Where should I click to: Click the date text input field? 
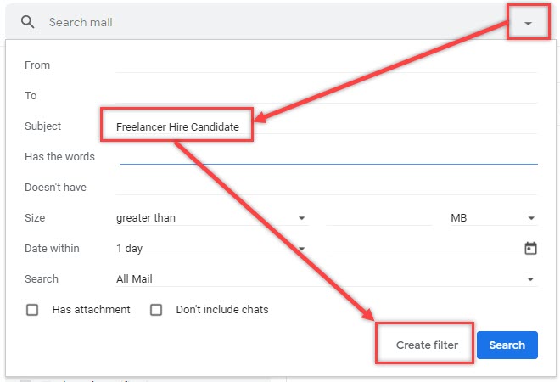point(422,249)
